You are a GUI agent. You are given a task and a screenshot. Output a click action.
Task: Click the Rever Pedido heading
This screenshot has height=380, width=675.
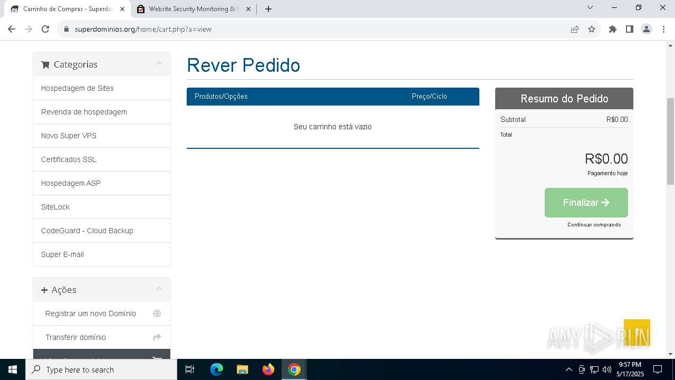pos(244,65)
